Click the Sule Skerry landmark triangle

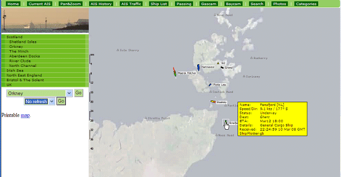pos(118,50)
